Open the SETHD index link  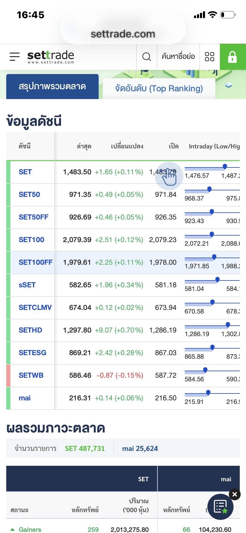click(x=30, y=330)
